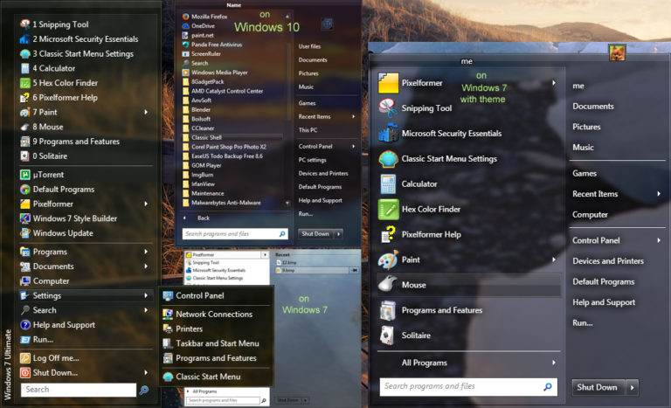This screenshot has height=408, width=671.
Task: Open Network Connections from Settings submenu
Action: click(x=213, y=314)
